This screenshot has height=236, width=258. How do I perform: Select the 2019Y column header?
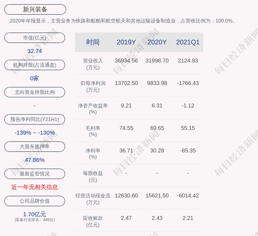pyautogui.click(x=126, y=42)
